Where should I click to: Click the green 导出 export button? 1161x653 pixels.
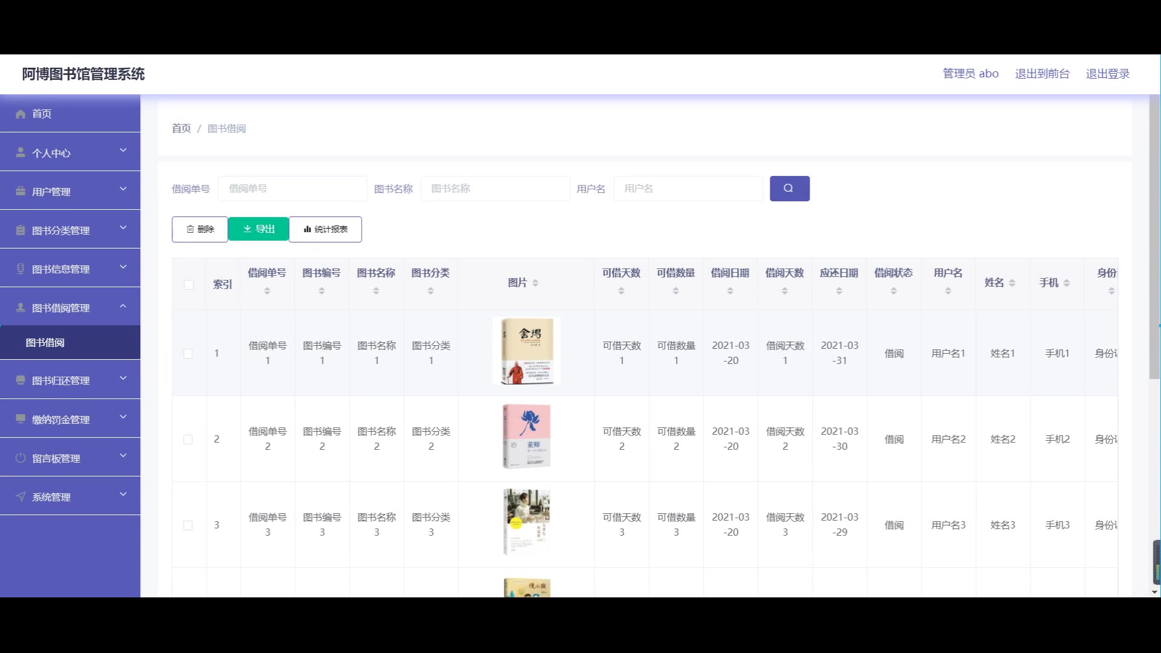[x=259, y=229]
